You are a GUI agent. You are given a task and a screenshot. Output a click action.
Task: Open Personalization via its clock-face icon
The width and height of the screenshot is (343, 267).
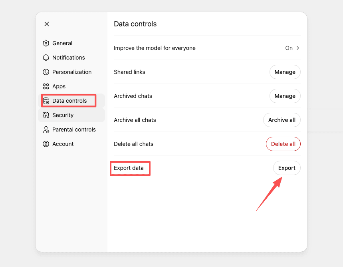[46, 72]
